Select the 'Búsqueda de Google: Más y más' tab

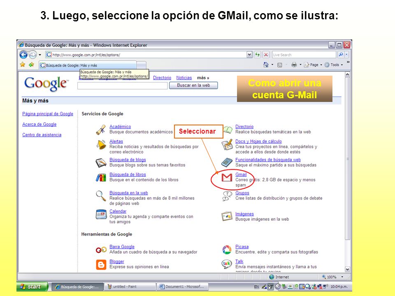coord(88,65)
